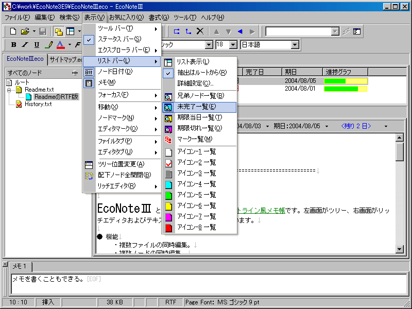Click the New file toolbar icon

pyautogui.click(x=13, y=31)
